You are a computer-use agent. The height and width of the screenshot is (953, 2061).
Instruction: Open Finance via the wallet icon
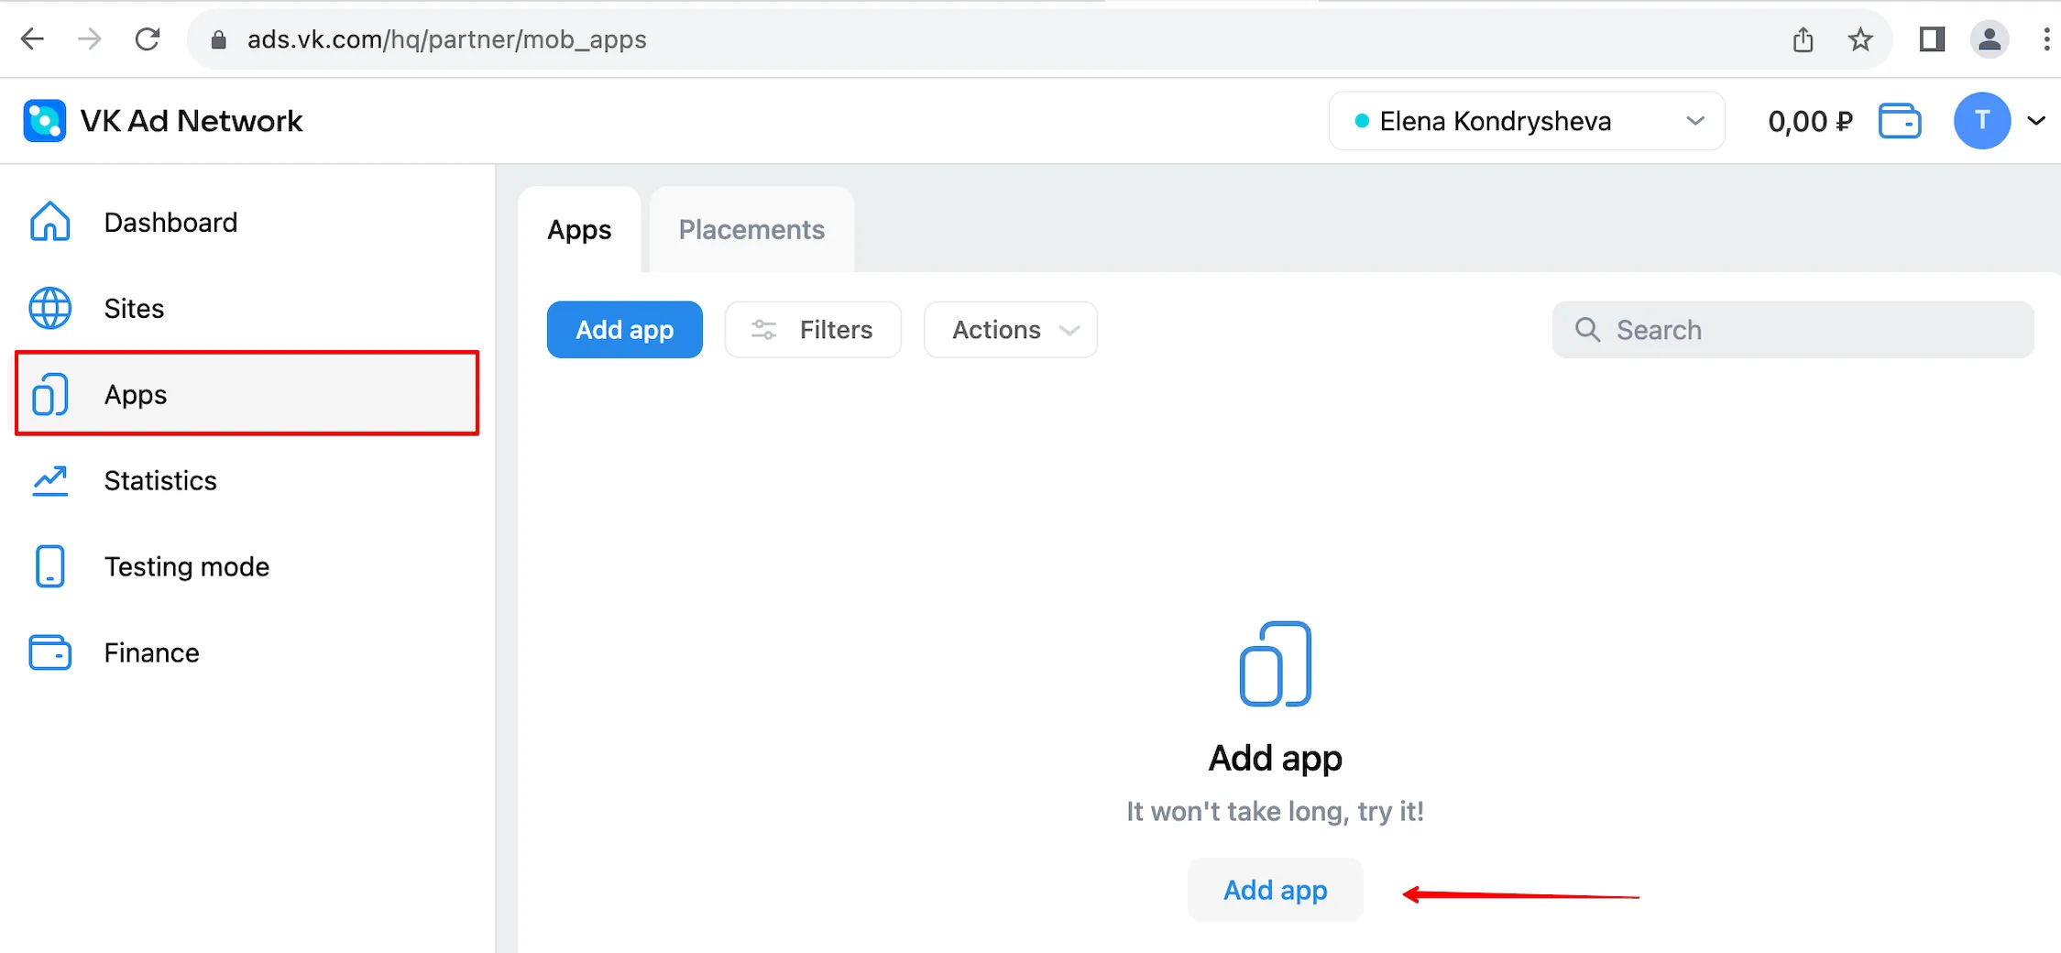pos(49,652)
